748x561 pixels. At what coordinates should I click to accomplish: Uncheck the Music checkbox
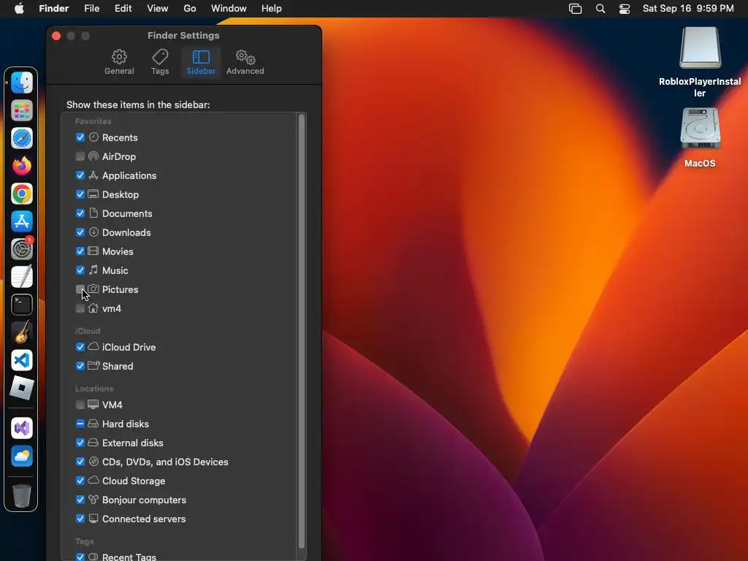point(80,270)
